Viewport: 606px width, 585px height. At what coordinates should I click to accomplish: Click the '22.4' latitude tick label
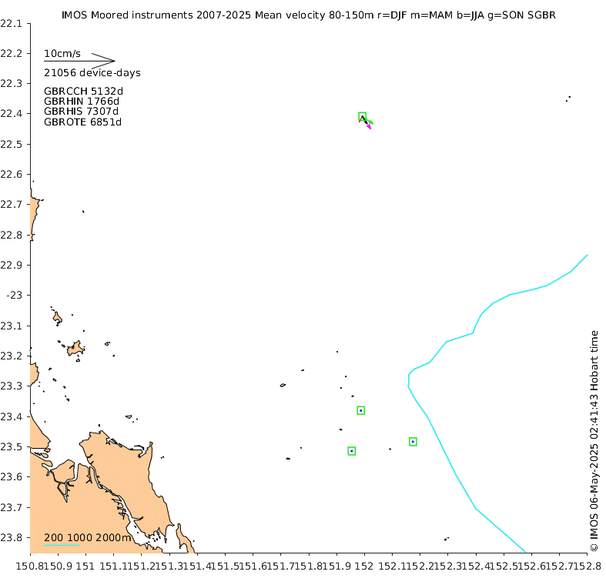12,114
